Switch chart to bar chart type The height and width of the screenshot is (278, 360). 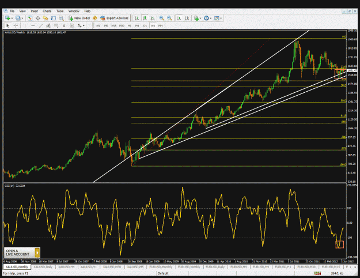click(137, 18)
